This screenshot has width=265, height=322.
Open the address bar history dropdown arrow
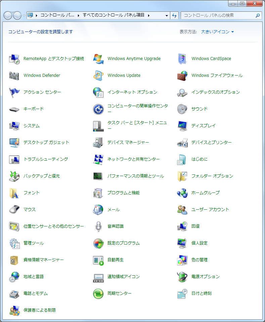167,15
